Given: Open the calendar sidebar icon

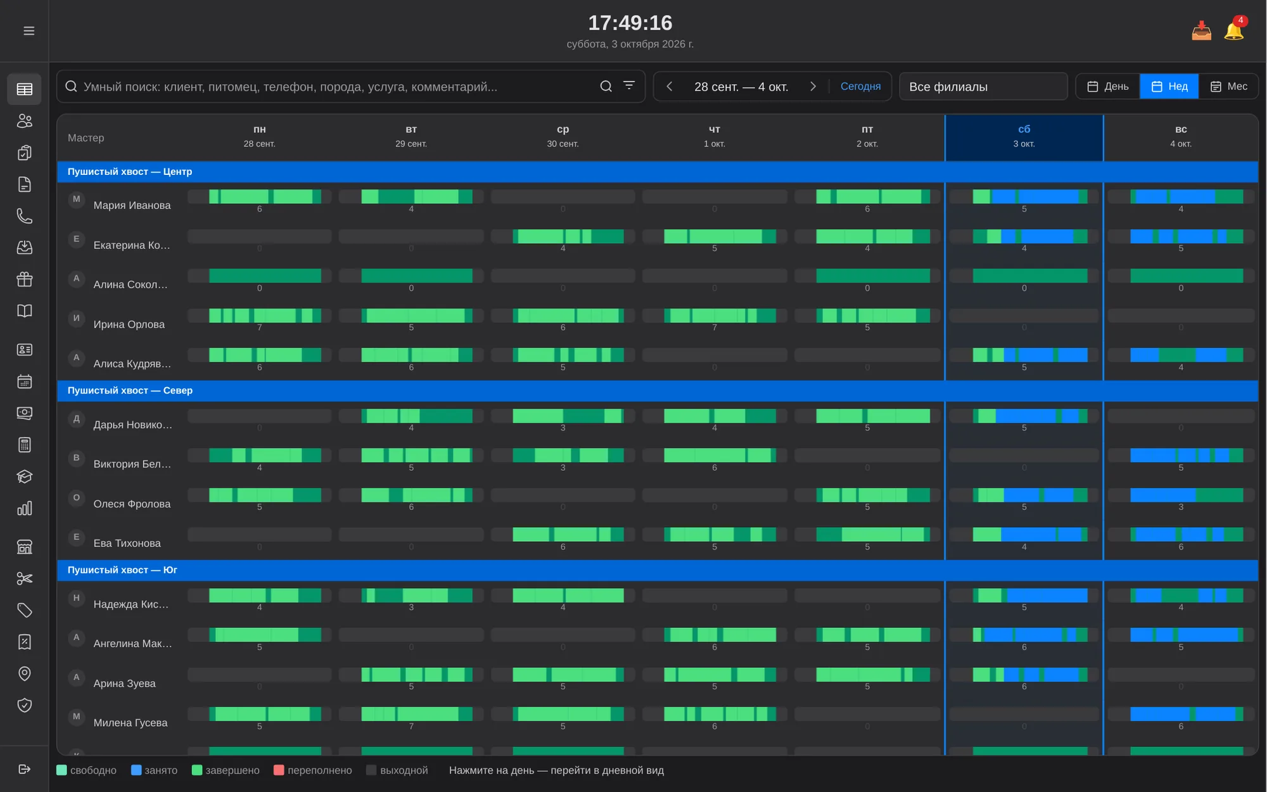Looking at the screenshot, I should [x=25, y=381].
